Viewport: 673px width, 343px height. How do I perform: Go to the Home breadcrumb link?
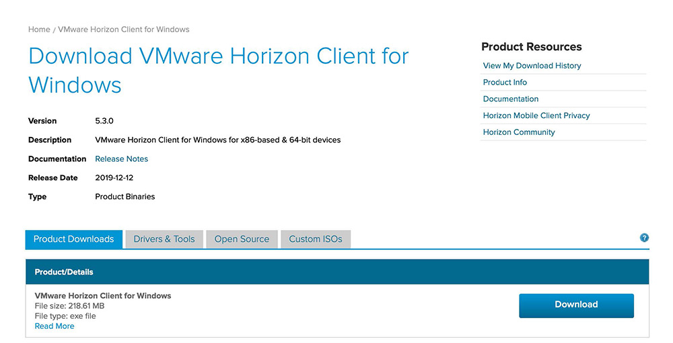pos(39,30)
